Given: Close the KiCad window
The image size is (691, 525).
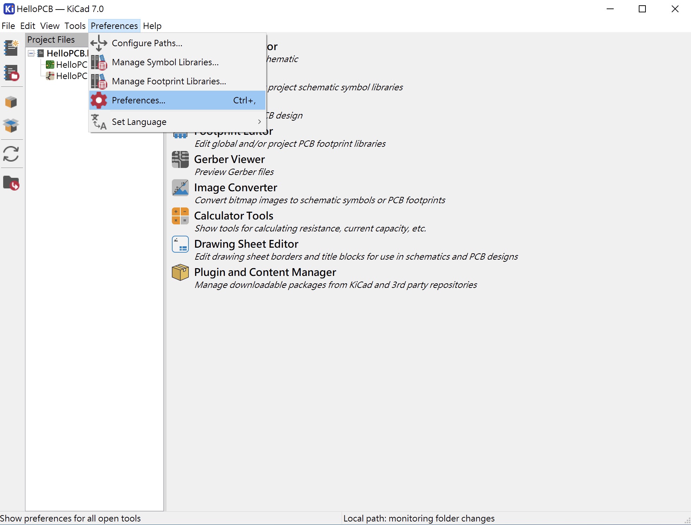Looking at the screenshot, I should click(x=675, y=9).
